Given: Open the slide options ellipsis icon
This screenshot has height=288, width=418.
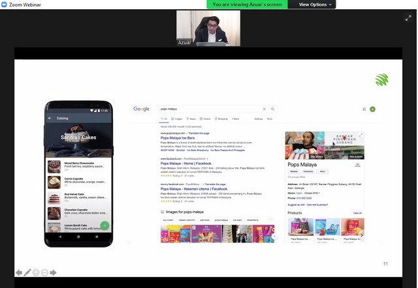Looking at the screenshot, I should click(x=44, y=272).
